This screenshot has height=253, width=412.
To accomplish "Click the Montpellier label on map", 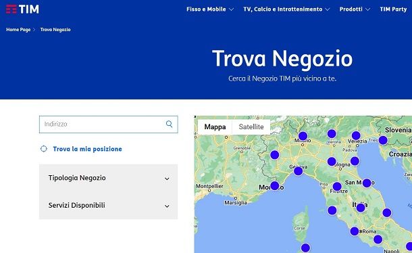I will click(209, 186).
